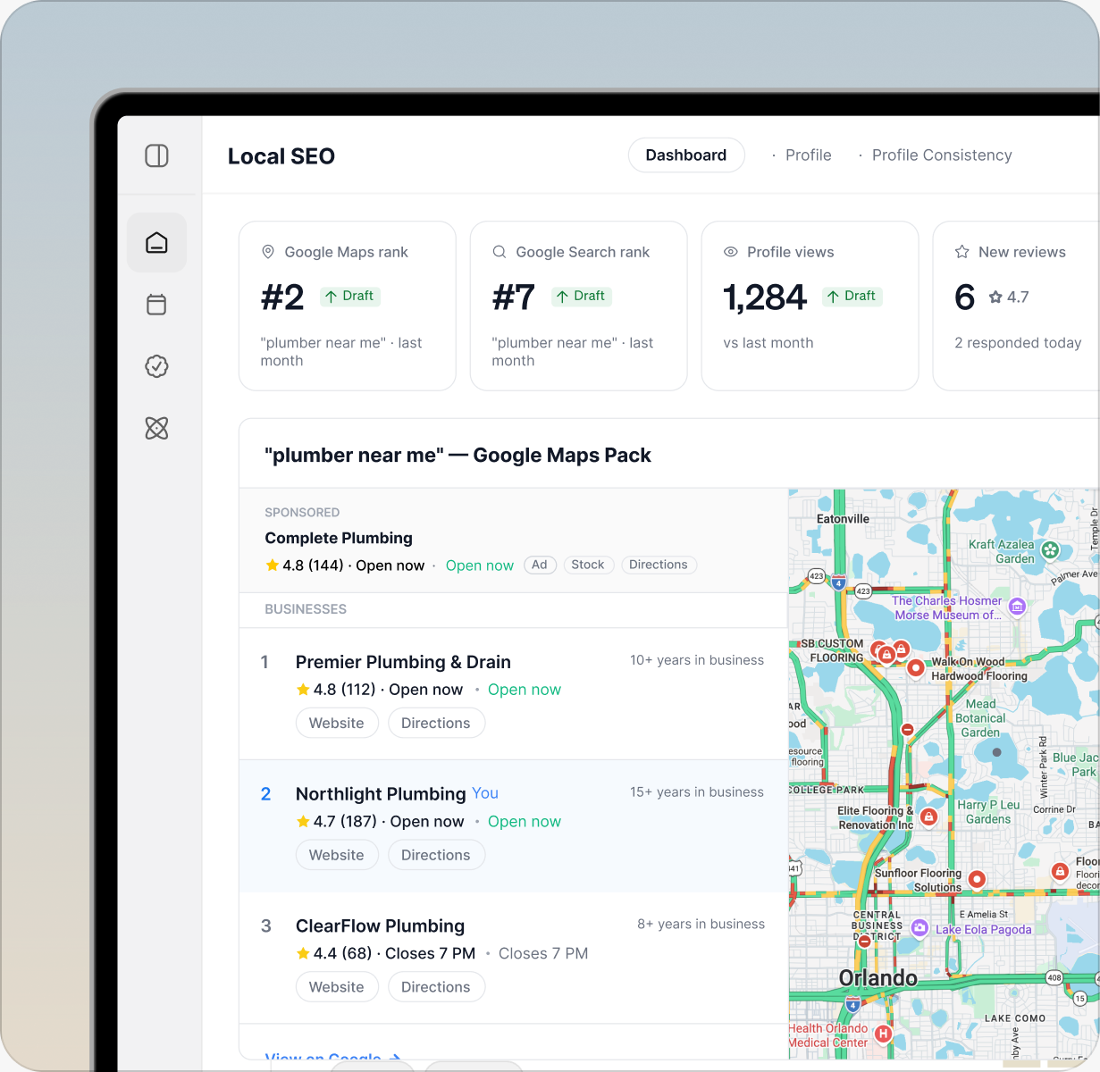Click the New reviews star icon
Viewport: 1100px width, 1072px height.
[961, 252]
